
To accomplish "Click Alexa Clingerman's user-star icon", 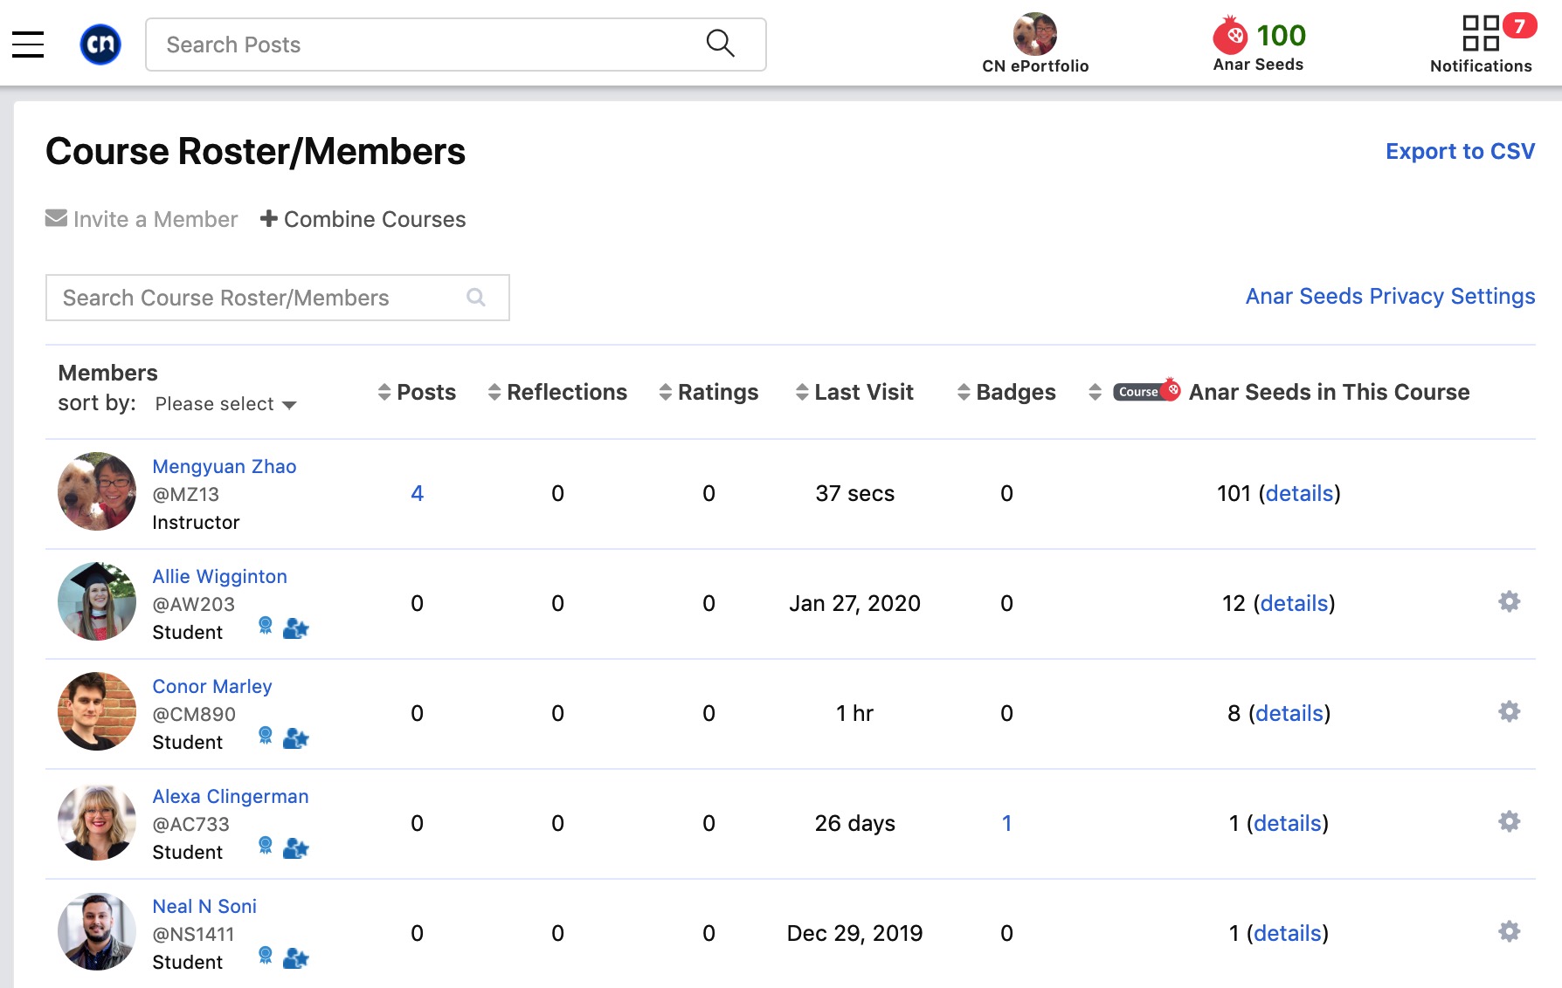I will tap(296, 848).
